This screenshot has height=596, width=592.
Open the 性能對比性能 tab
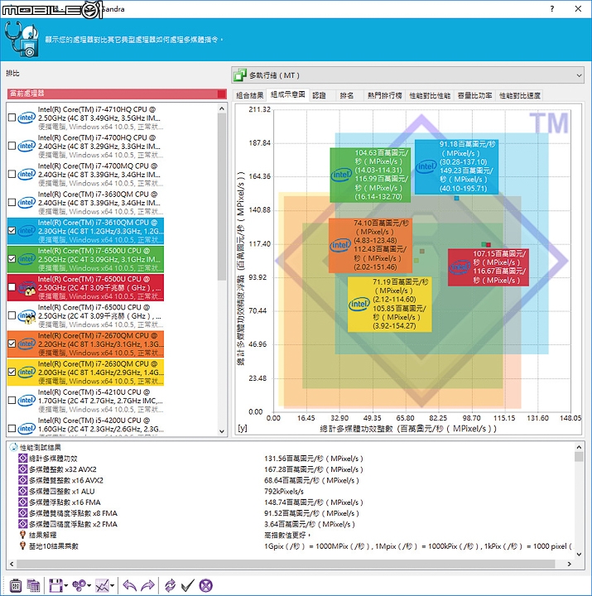point(430,95)
